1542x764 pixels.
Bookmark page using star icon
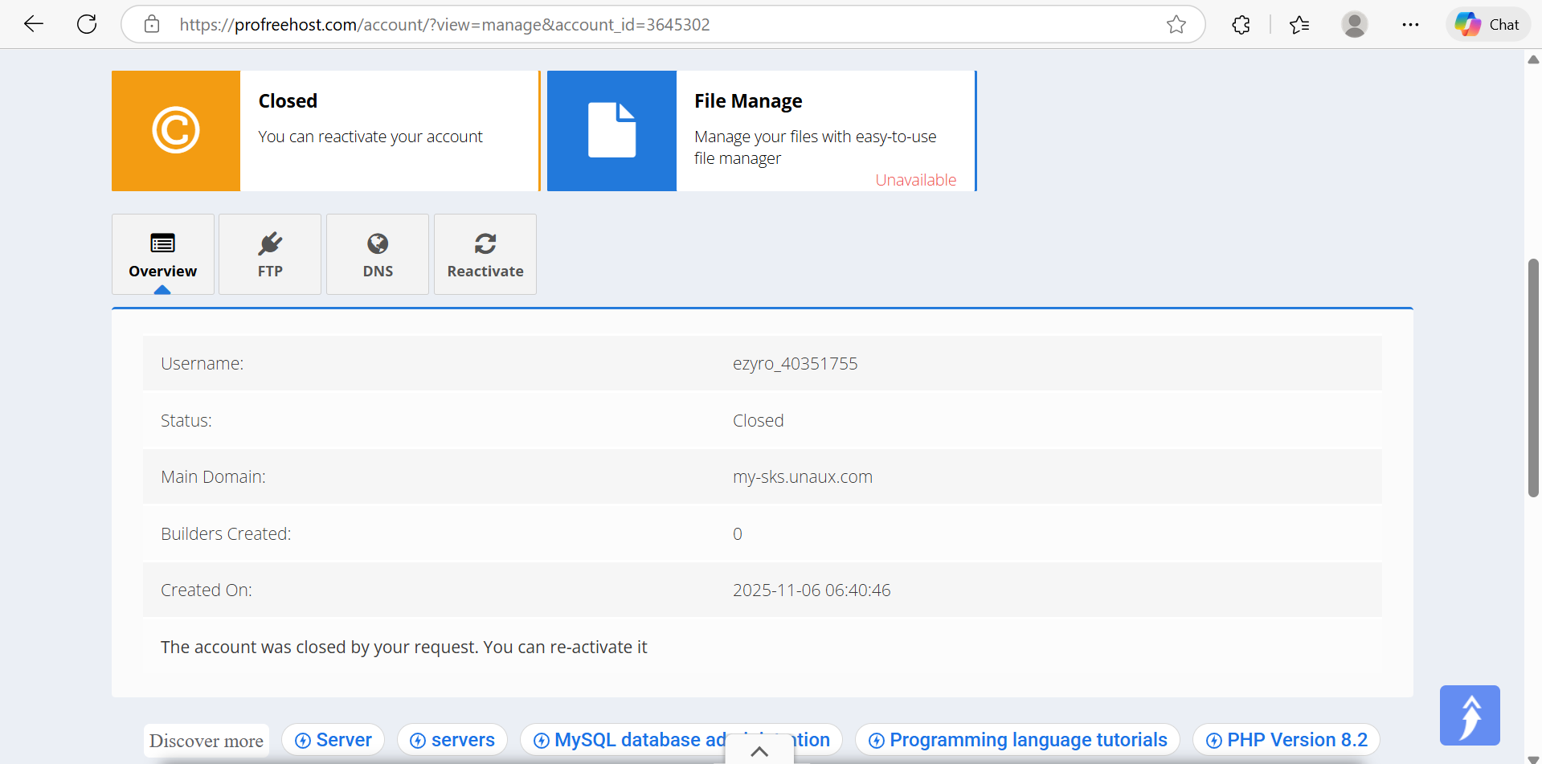(x=1176, y=24)
